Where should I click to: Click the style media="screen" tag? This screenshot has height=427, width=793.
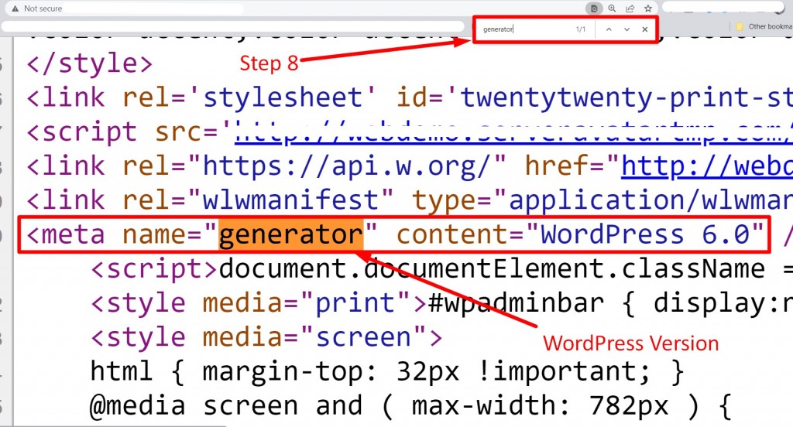tap(266, 337)
